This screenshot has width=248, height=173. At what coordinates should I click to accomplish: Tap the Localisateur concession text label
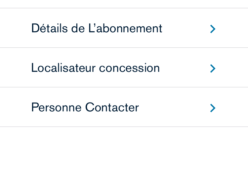click(95, 68)
